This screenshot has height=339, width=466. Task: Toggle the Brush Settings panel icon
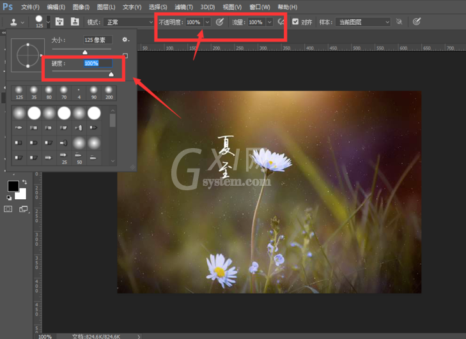(59, 22)
